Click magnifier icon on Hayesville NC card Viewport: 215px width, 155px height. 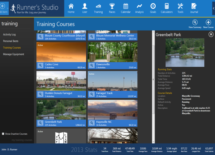(92, 123)
